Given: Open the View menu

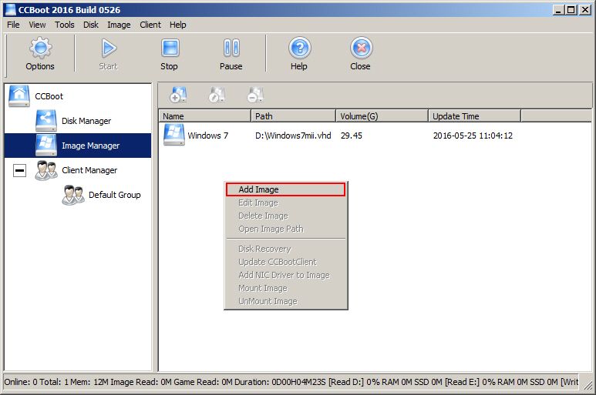Looking at the screenshot, I should click(37, 25).
